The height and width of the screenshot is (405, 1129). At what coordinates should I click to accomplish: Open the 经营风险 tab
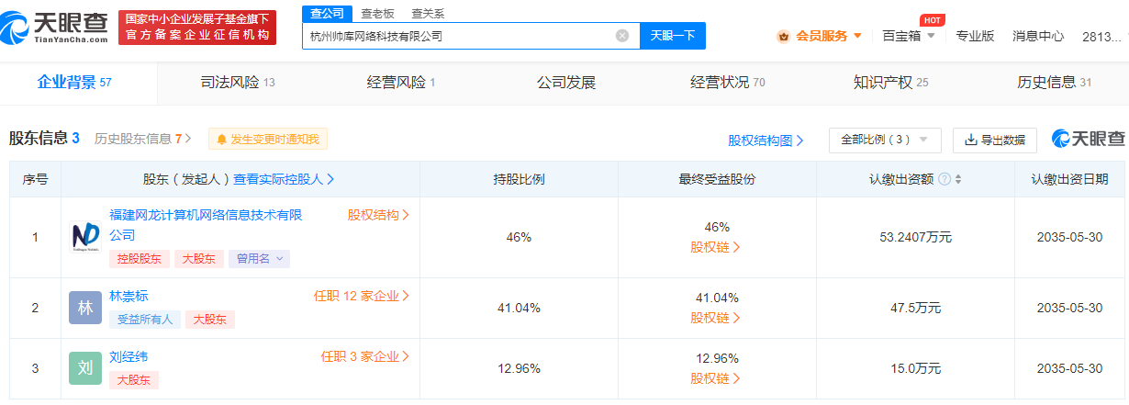401,83
